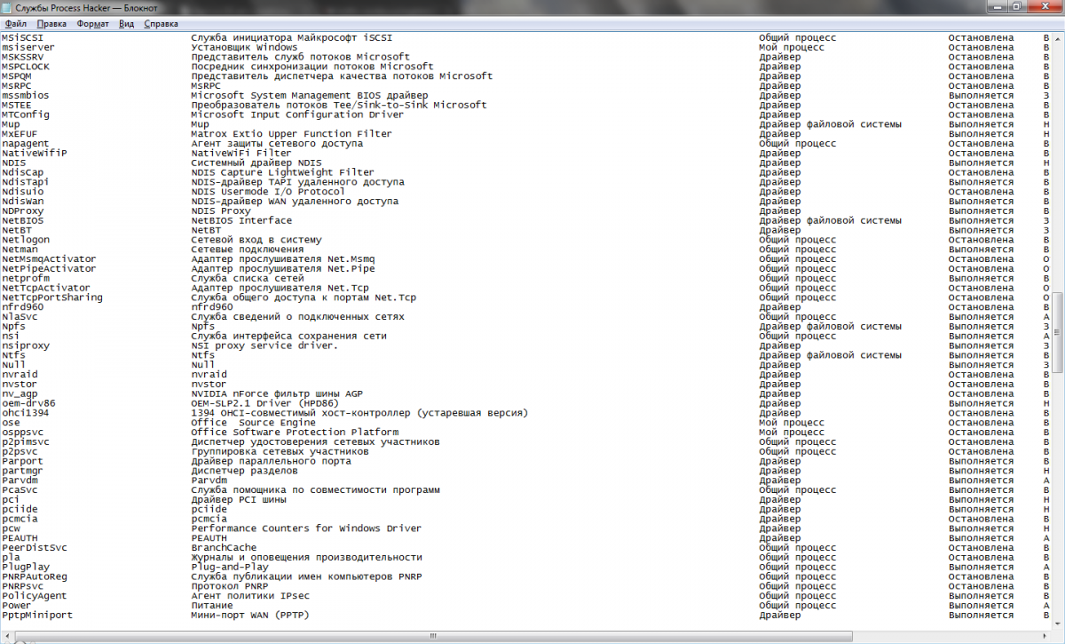The image size is (1065, 644).
Task: Open the Вид menu
Action: (x=127, y=24)
